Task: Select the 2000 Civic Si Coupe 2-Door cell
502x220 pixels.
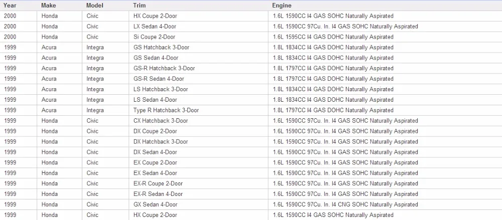Action: 198,37
